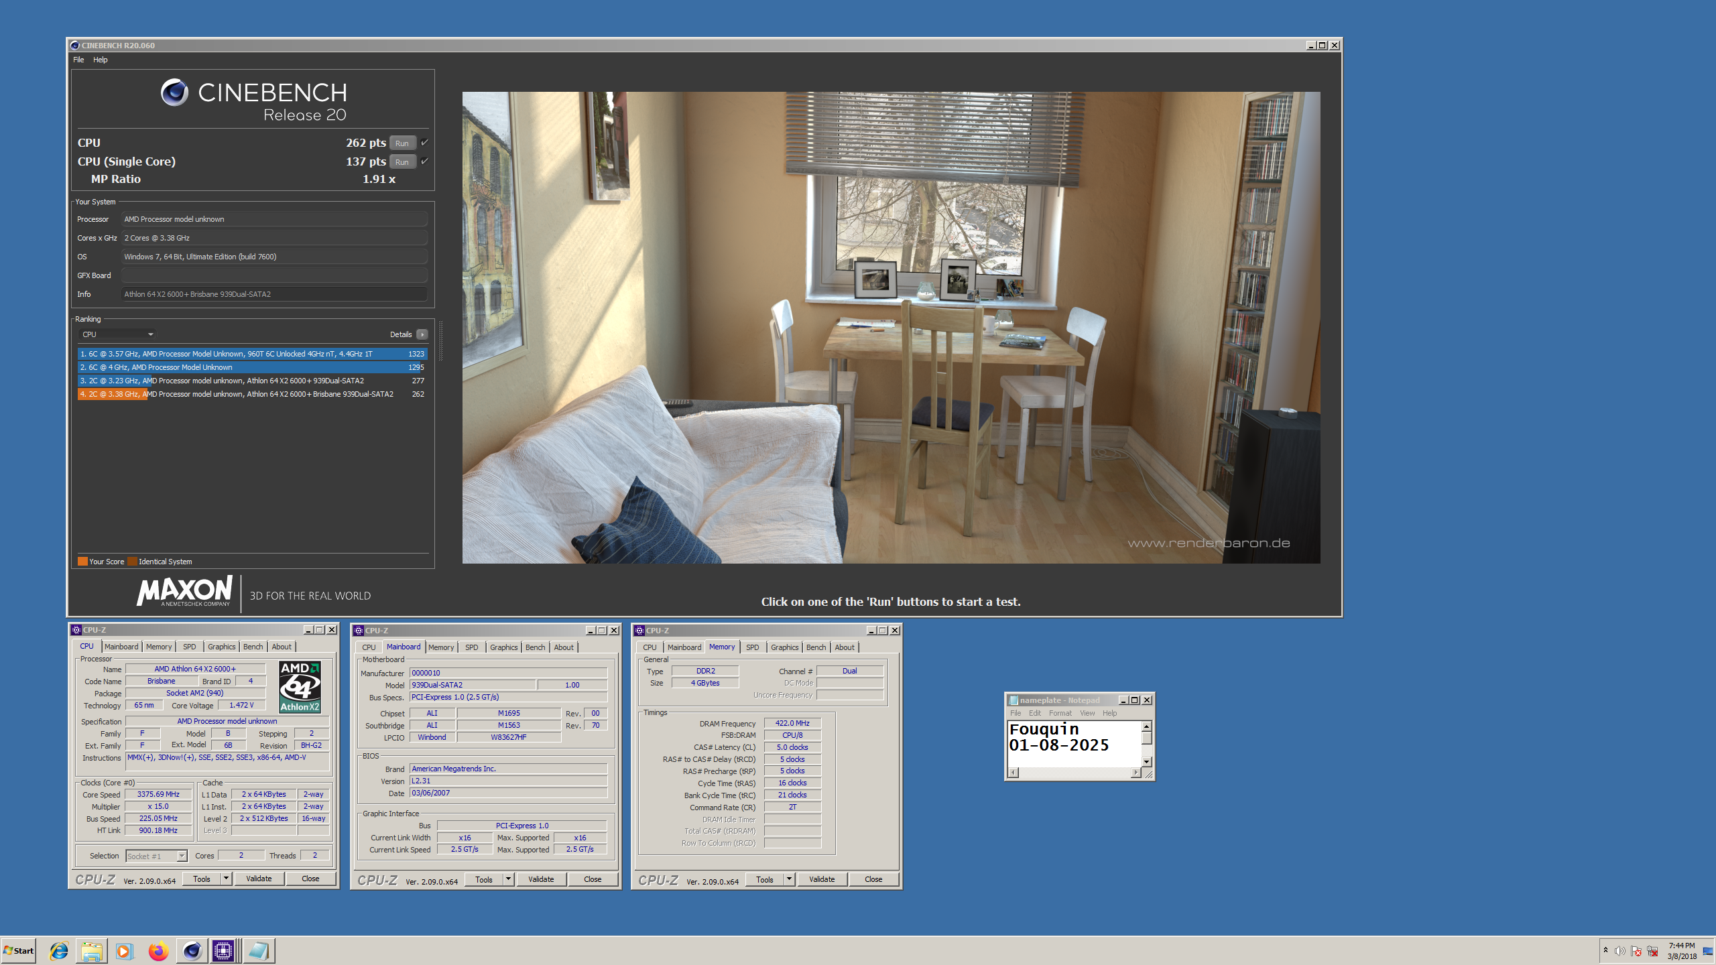Click the panel resize grip handle
The height and width of the screenshot is (965, 1716).
440,340
